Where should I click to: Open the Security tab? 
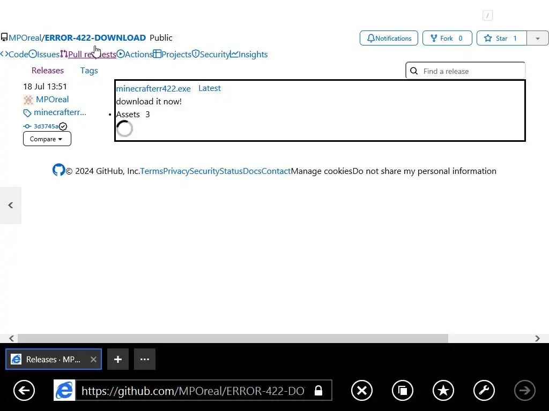pos(211,54)
